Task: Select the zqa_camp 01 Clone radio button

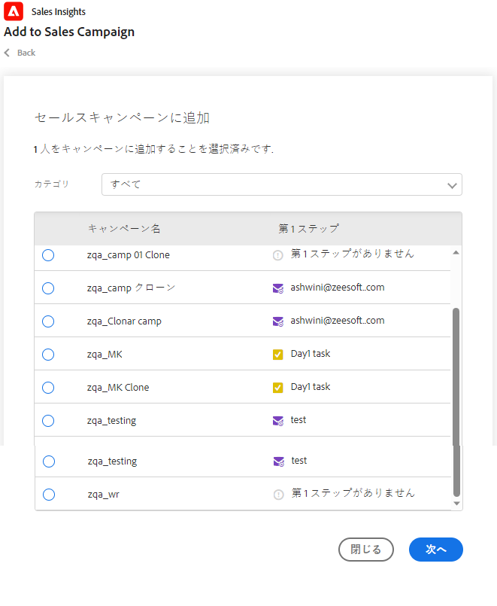Action: click(x=48, y=255)
